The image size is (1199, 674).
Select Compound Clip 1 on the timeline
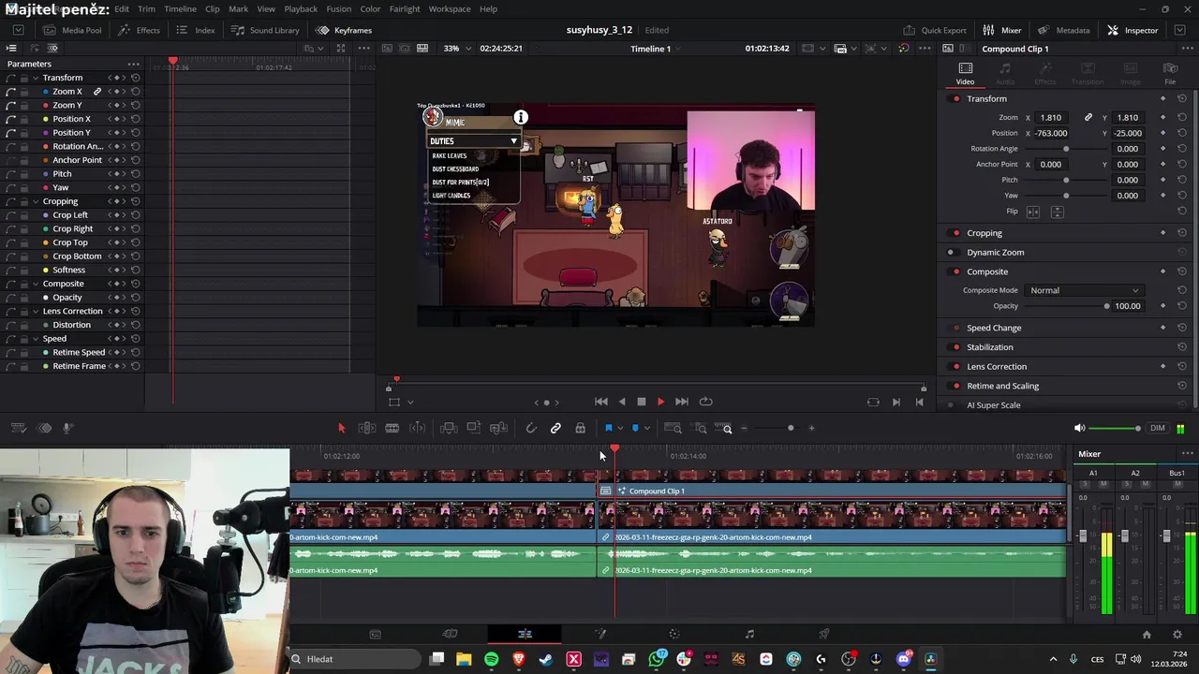834,491
